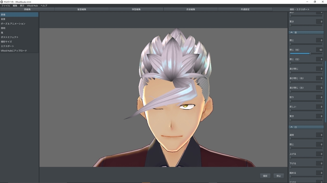Switch to the 共通設定 tab
This screenshot has width=327, height=183.
tap(245, 9)
